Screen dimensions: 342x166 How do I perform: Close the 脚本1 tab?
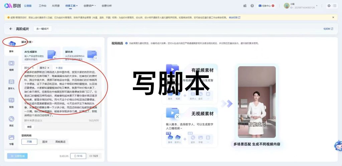[33, 68]
